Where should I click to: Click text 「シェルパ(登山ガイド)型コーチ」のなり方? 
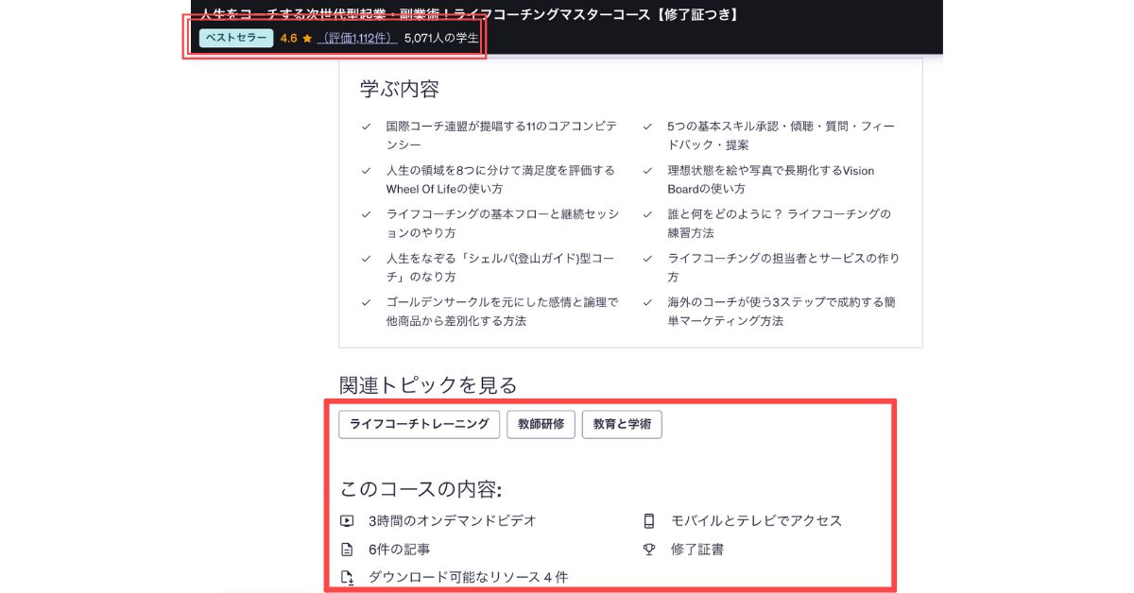pyautogui.click(x=501, y=267)
